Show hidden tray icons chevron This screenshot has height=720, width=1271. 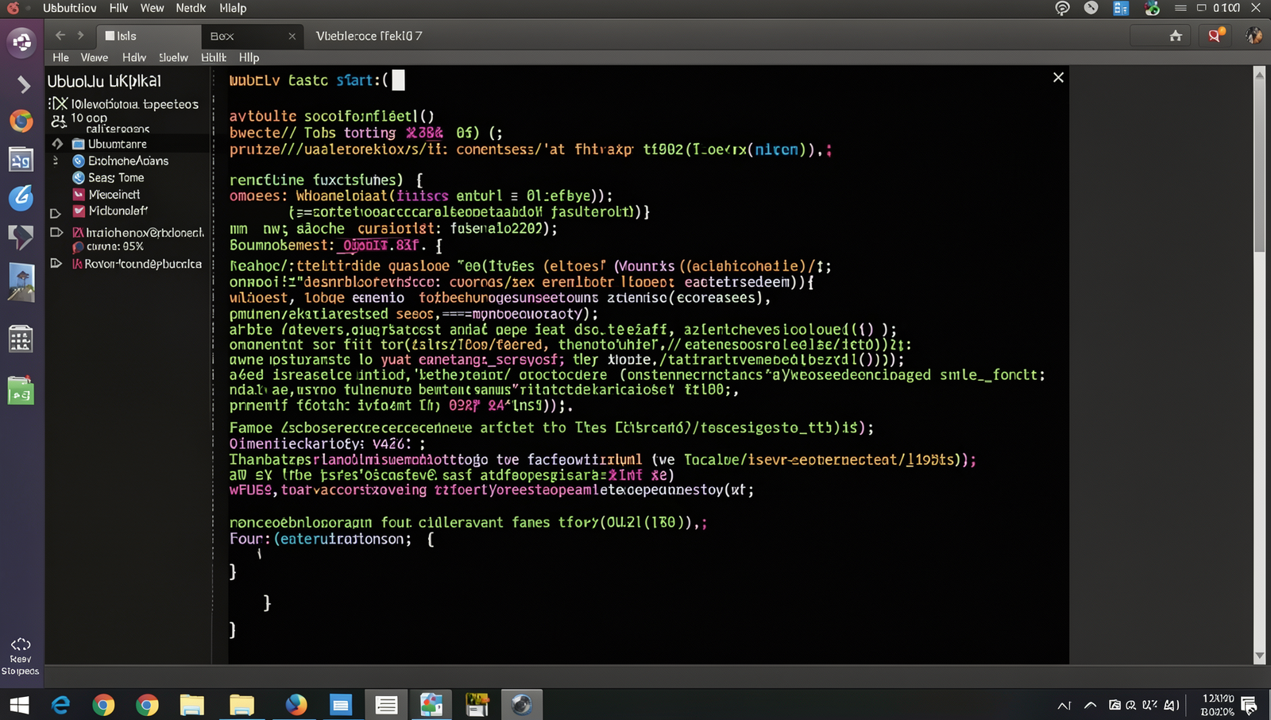pos(1091,705)
